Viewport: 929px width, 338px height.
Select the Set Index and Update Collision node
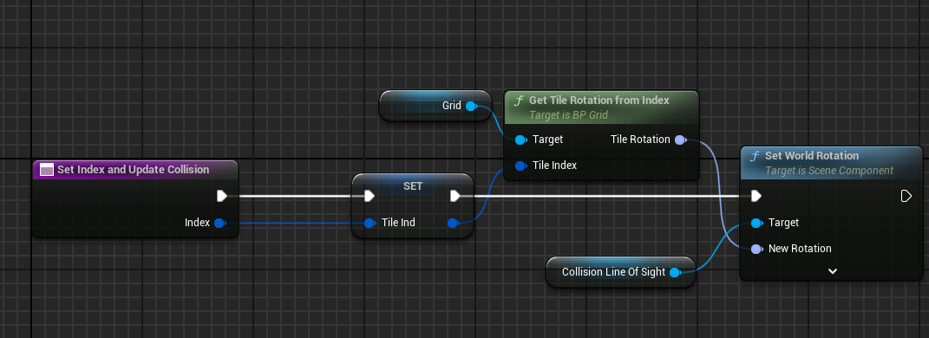(x=135, y=198)
